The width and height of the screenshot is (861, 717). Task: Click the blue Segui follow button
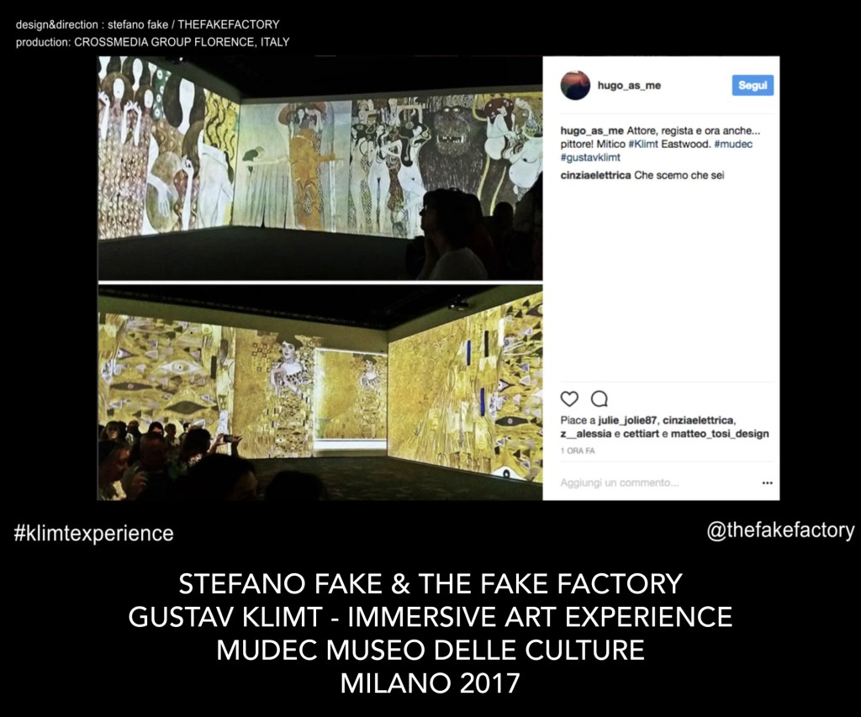coord(753,85)
